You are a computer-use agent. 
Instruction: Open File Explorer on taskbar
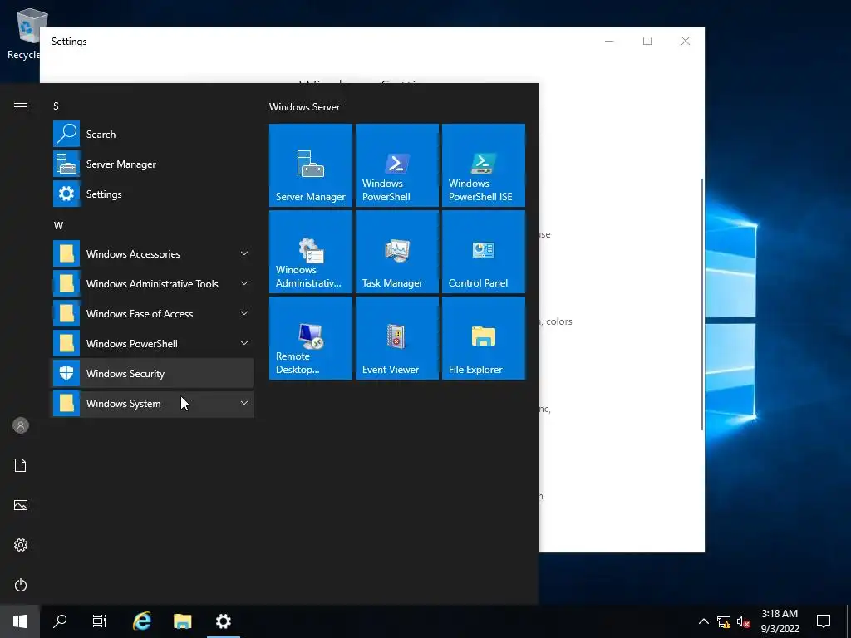pos(182,621)
